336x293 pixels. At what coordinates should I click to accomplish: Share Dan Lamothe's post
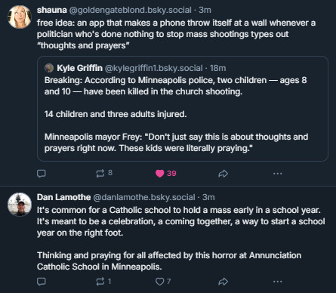(x=223, y=282)
